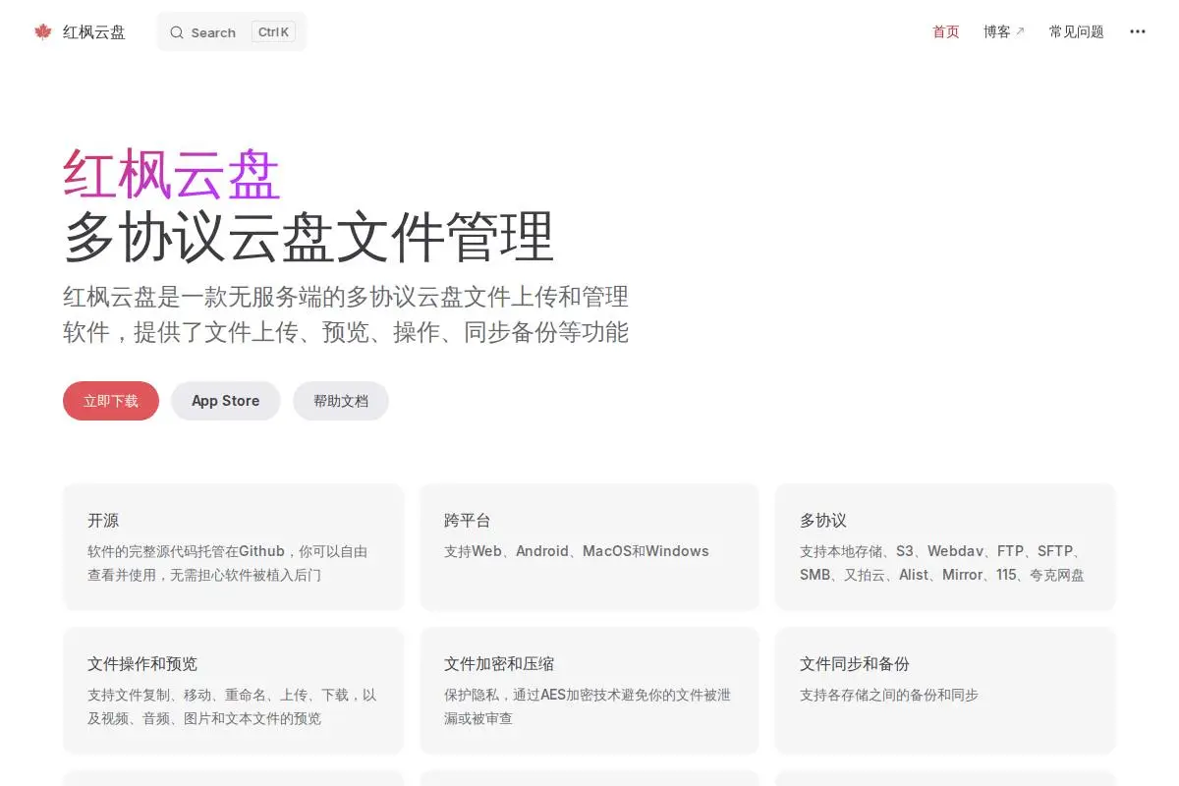1179x786 pixels.
Task: Click the search magnifier icon
Action: (x=177, y=32)
